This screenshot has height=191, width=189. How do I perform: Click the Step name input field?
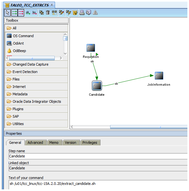[98, 156]
